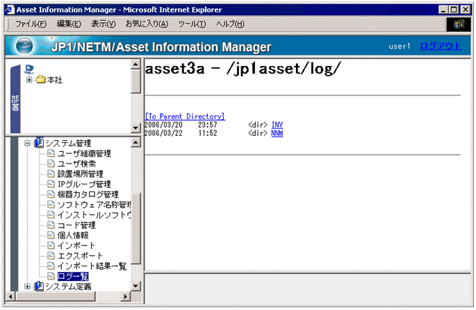
Task: Select IPグループ管理 tree item
Action: (84, 184)
